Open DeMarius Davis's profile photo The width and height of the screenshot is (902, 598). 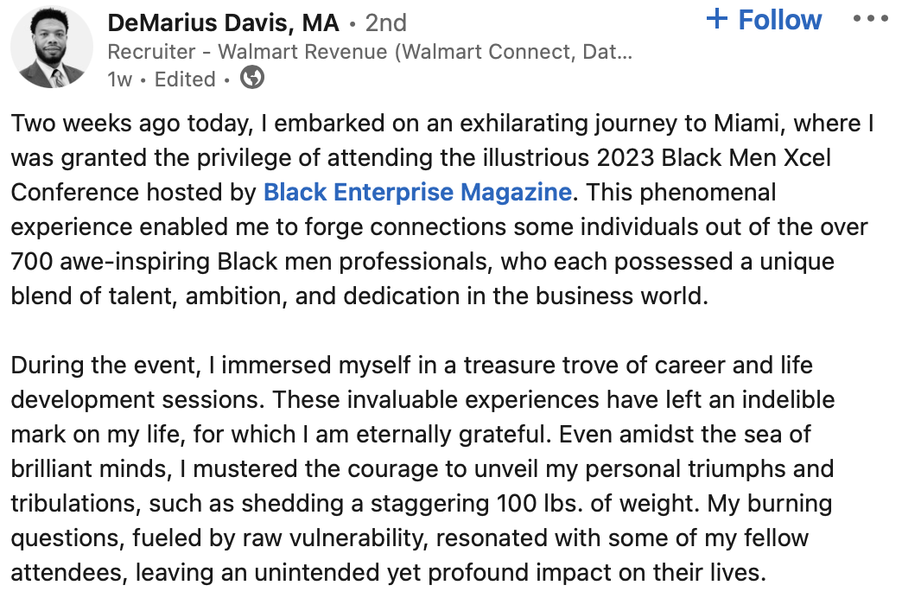click(x=52, y=49)
